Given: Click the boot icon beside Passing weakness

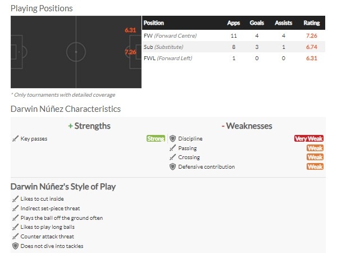Looking at the screenshot, I should (x=172, y=148).
